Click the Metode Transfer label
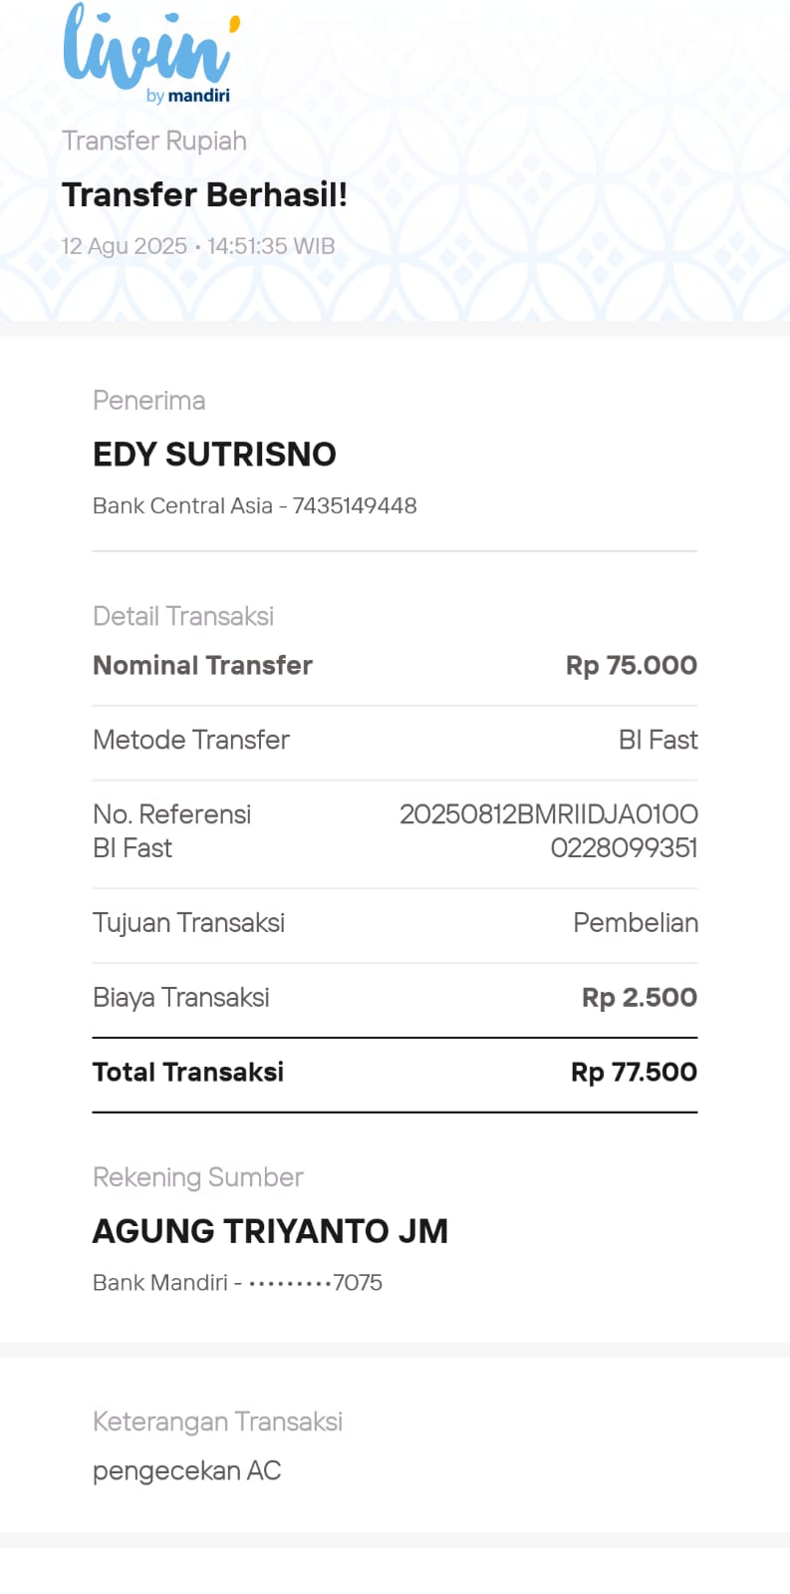This screenshot has width=790, height=1594. [x=190, y=740]
